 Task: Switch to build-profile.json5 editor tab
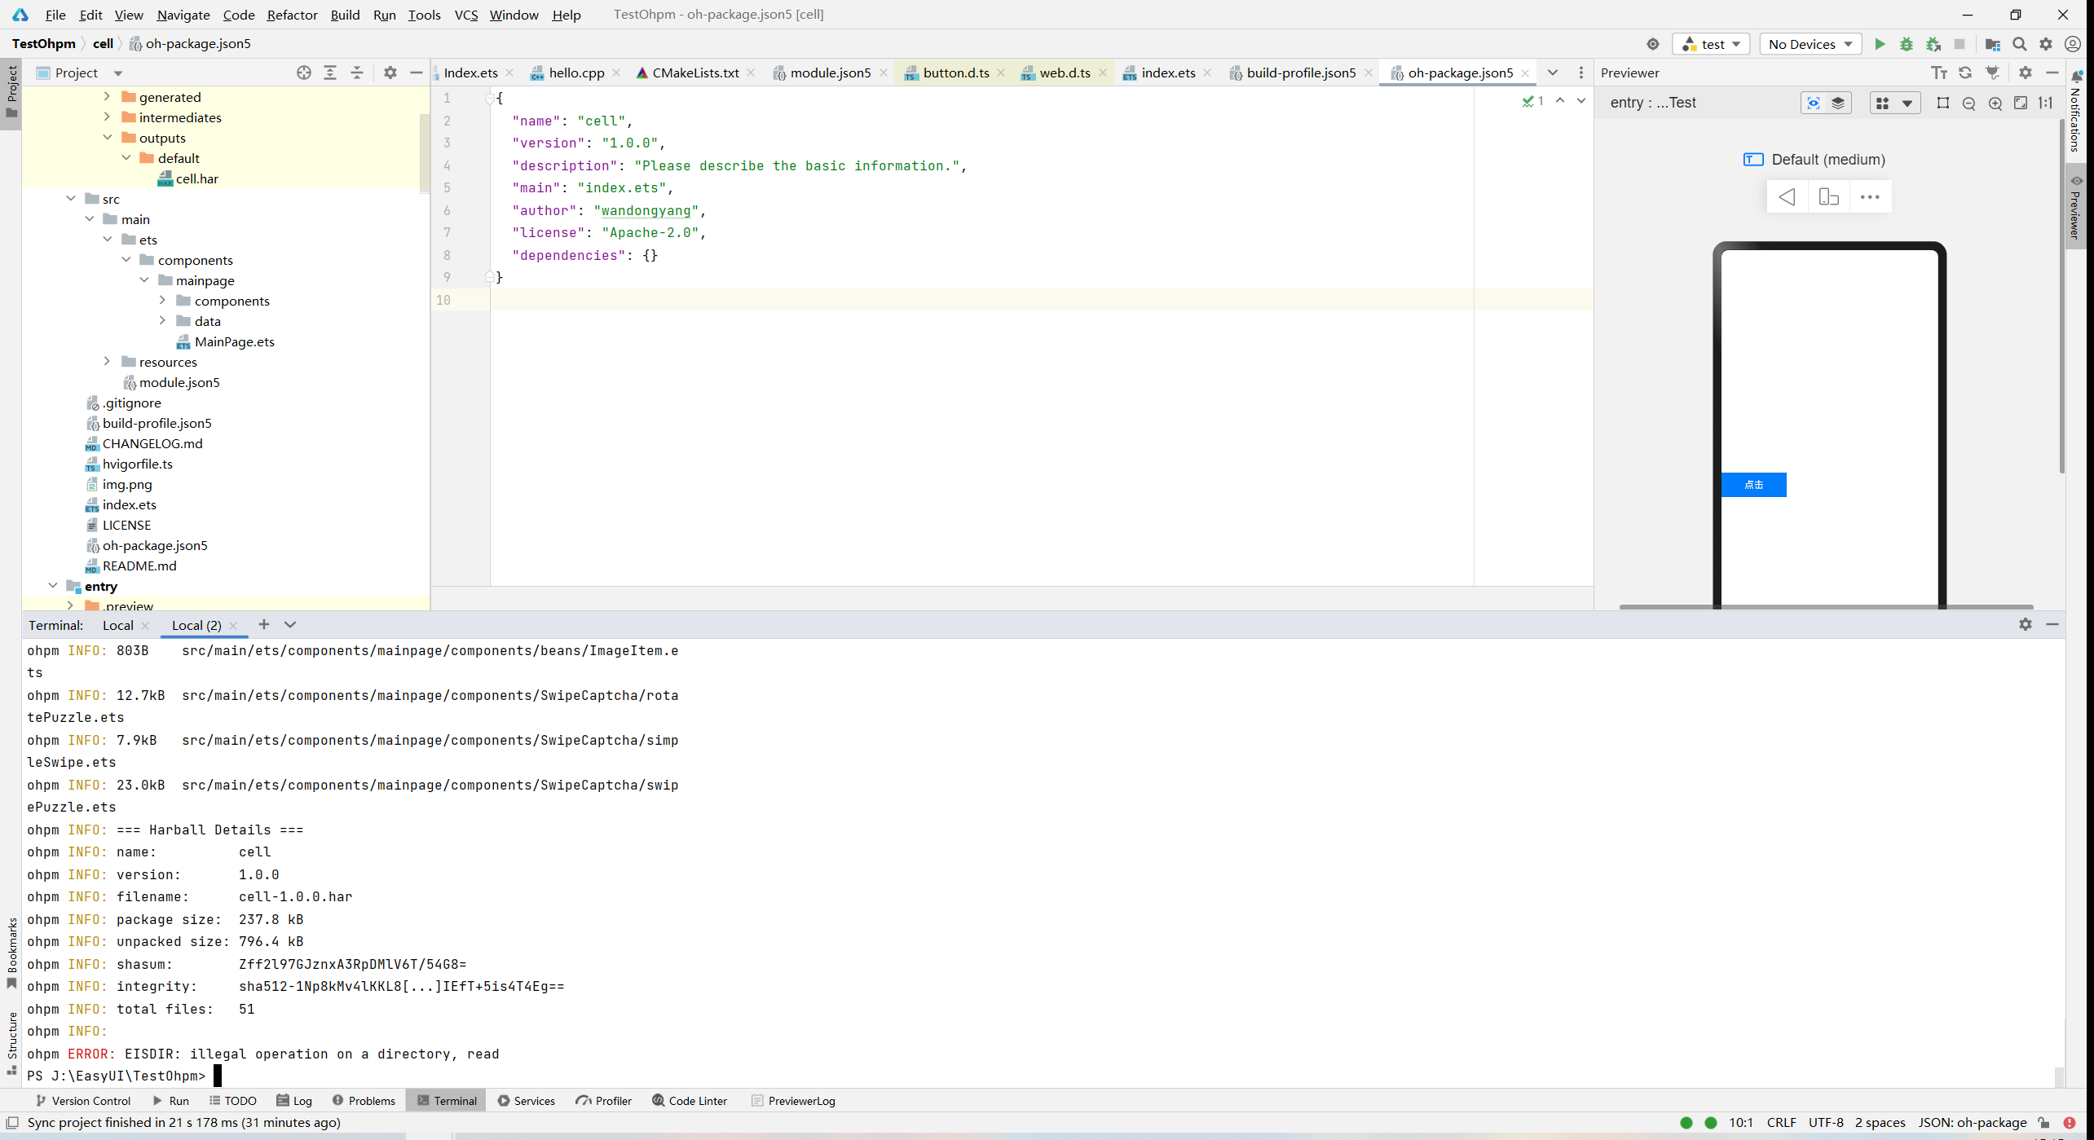(1300, 73)
